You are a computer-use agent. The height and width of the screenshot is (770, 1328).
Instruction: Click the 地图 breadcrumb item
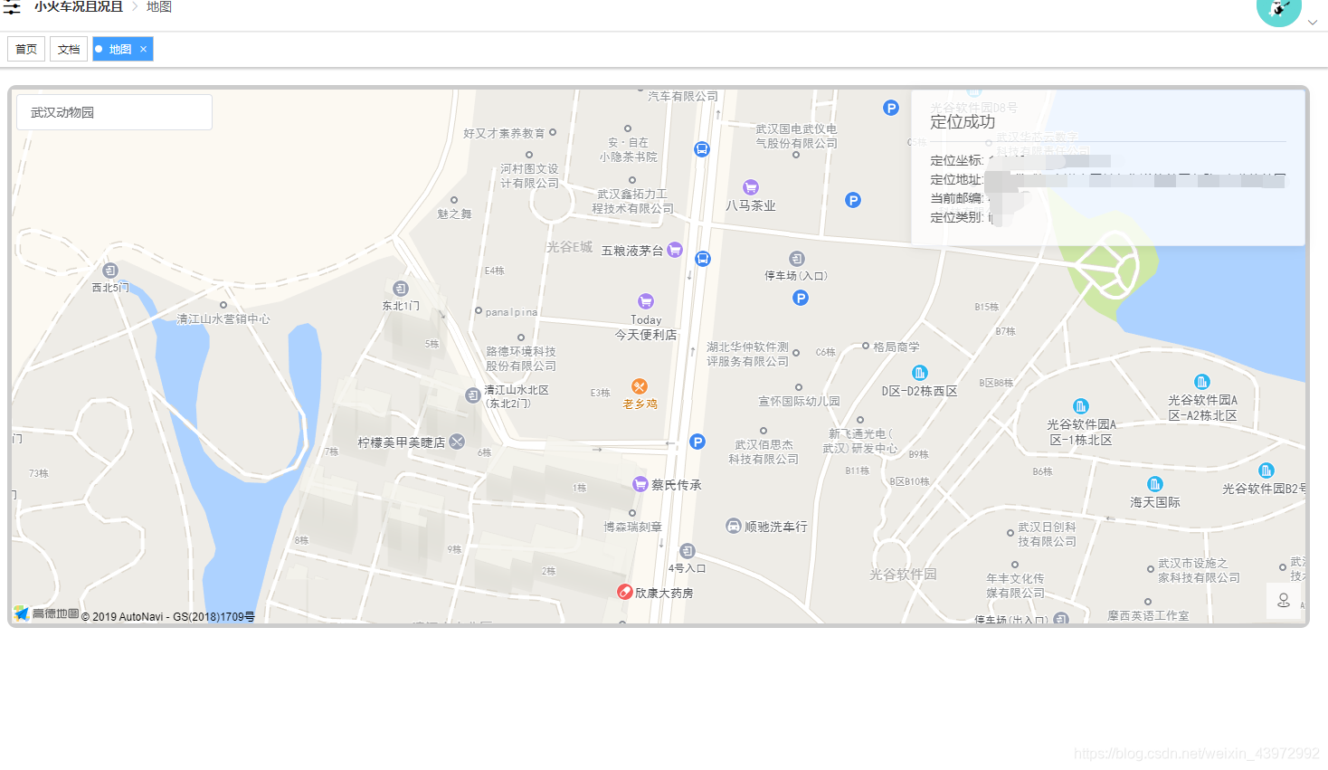(159, 7)
